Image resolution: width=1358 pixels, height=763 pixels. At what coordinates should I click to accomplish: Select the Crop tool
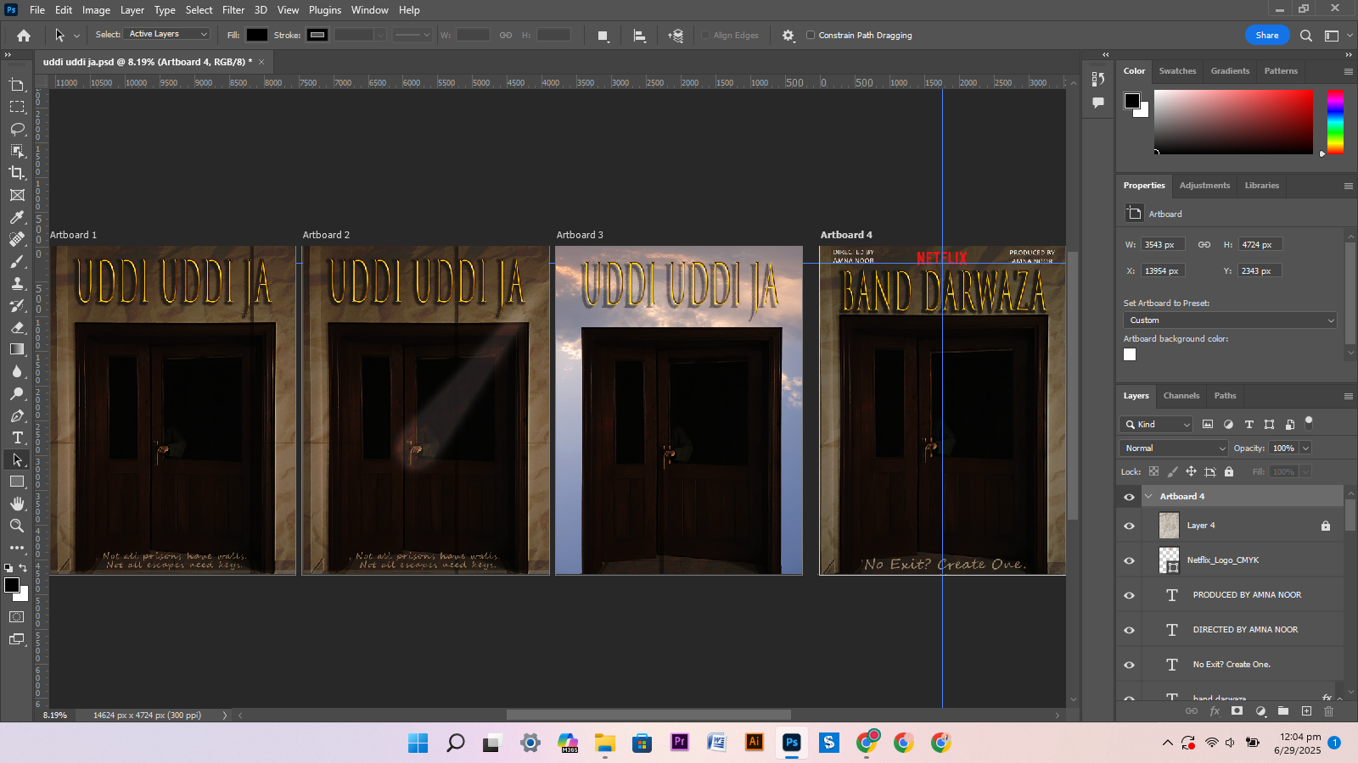[17, 173]
